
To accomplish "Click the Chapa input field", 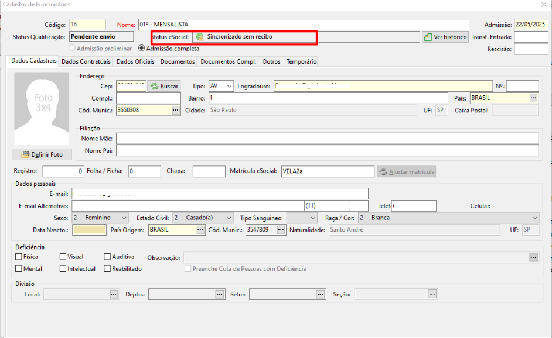I will tap(209, 171).
